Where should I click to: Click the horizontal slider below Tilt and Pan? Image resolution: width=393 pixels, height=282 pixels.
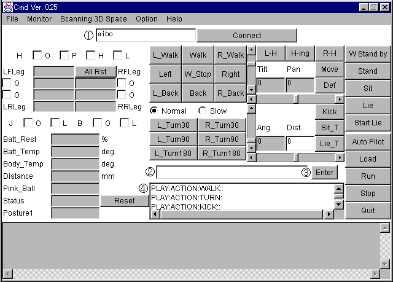tap(297, 99)
